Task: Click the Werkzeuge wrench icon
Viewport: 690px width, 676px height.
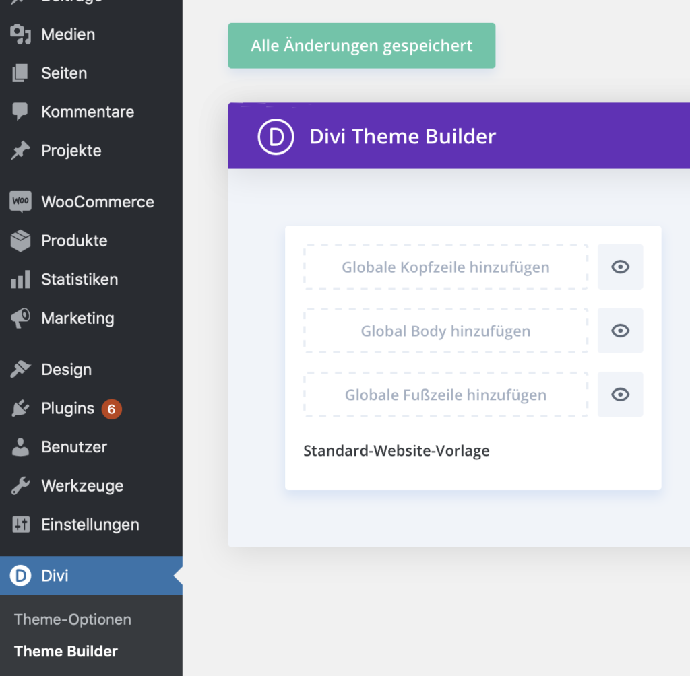Action: coord(20,485)
